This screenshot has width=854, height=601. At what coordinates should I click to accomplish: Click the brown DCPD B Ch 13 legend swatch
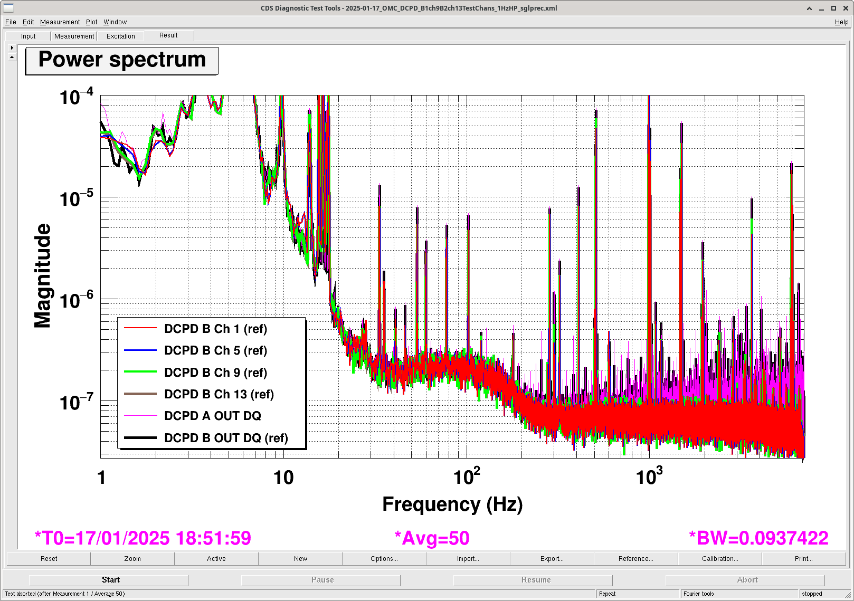tap(140, 394)
